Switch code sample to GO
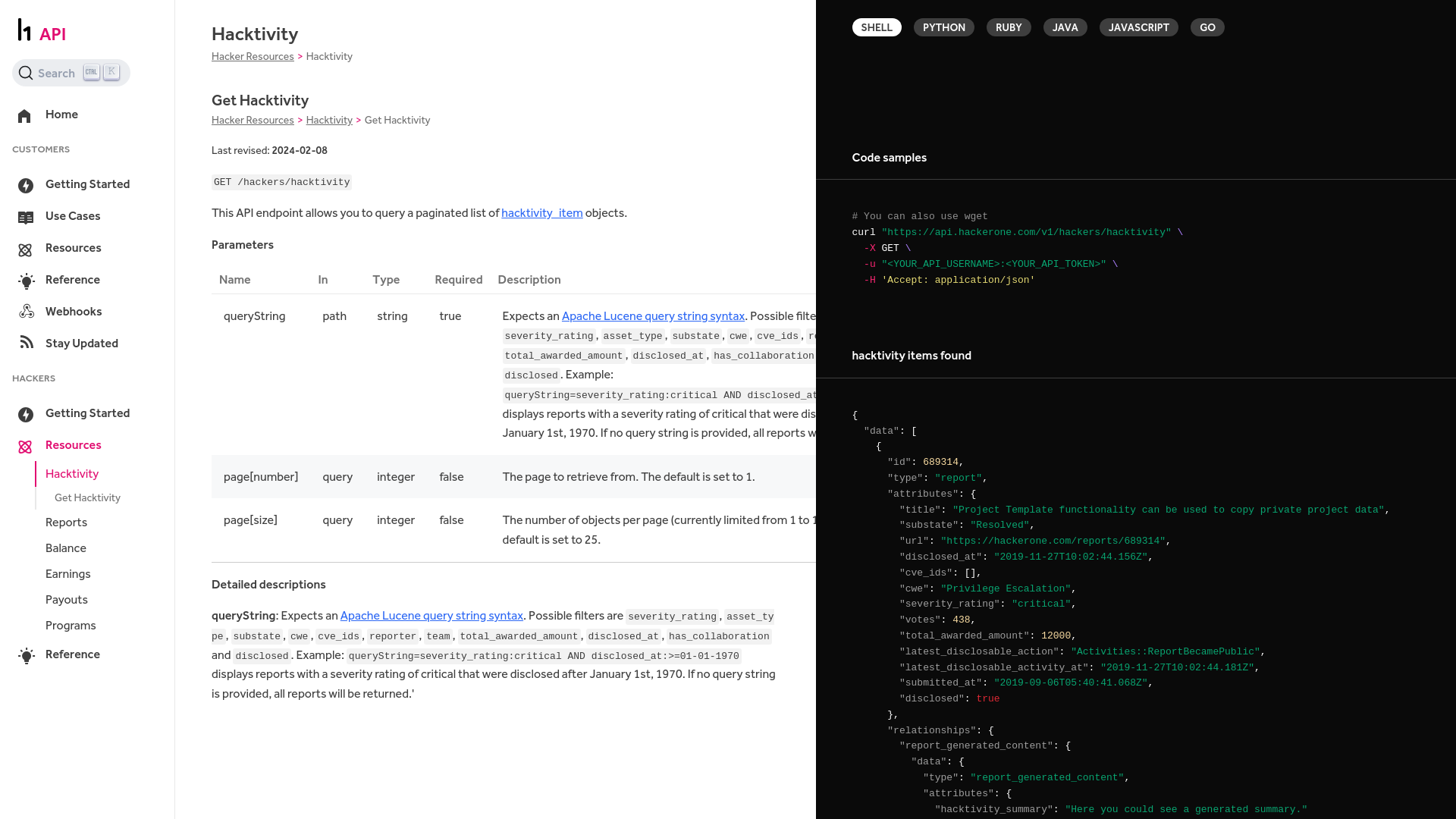 pos(1207,27)
